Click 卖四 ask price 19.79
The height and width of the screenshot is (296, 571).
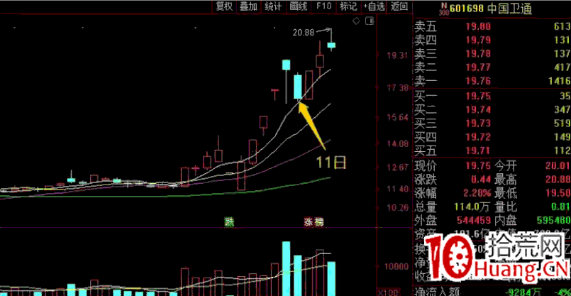(x=479, y=40)
